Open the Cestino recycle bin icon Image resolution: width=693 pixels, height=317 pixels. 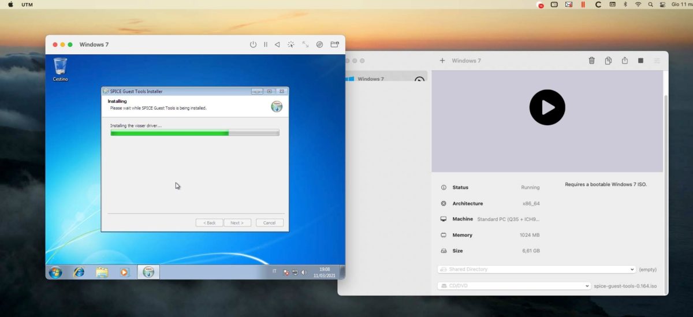pos(60,69)
